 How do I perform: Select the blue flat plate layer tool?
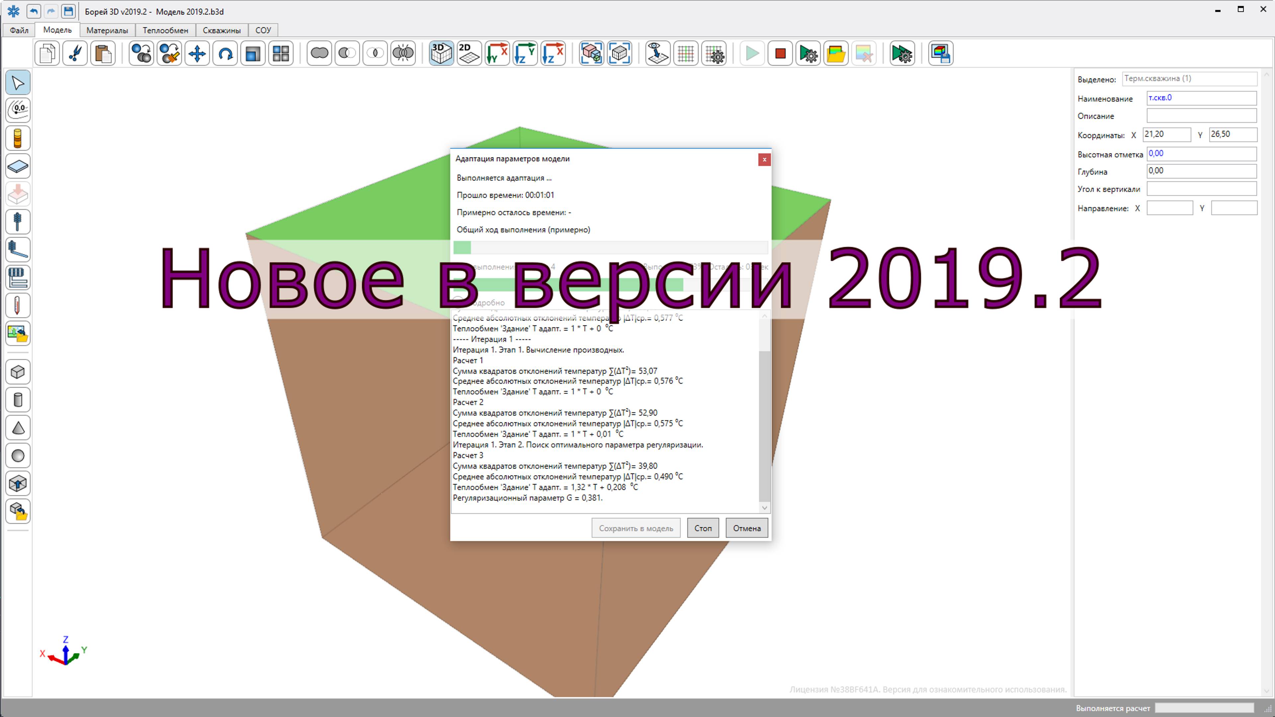[18, 166]
